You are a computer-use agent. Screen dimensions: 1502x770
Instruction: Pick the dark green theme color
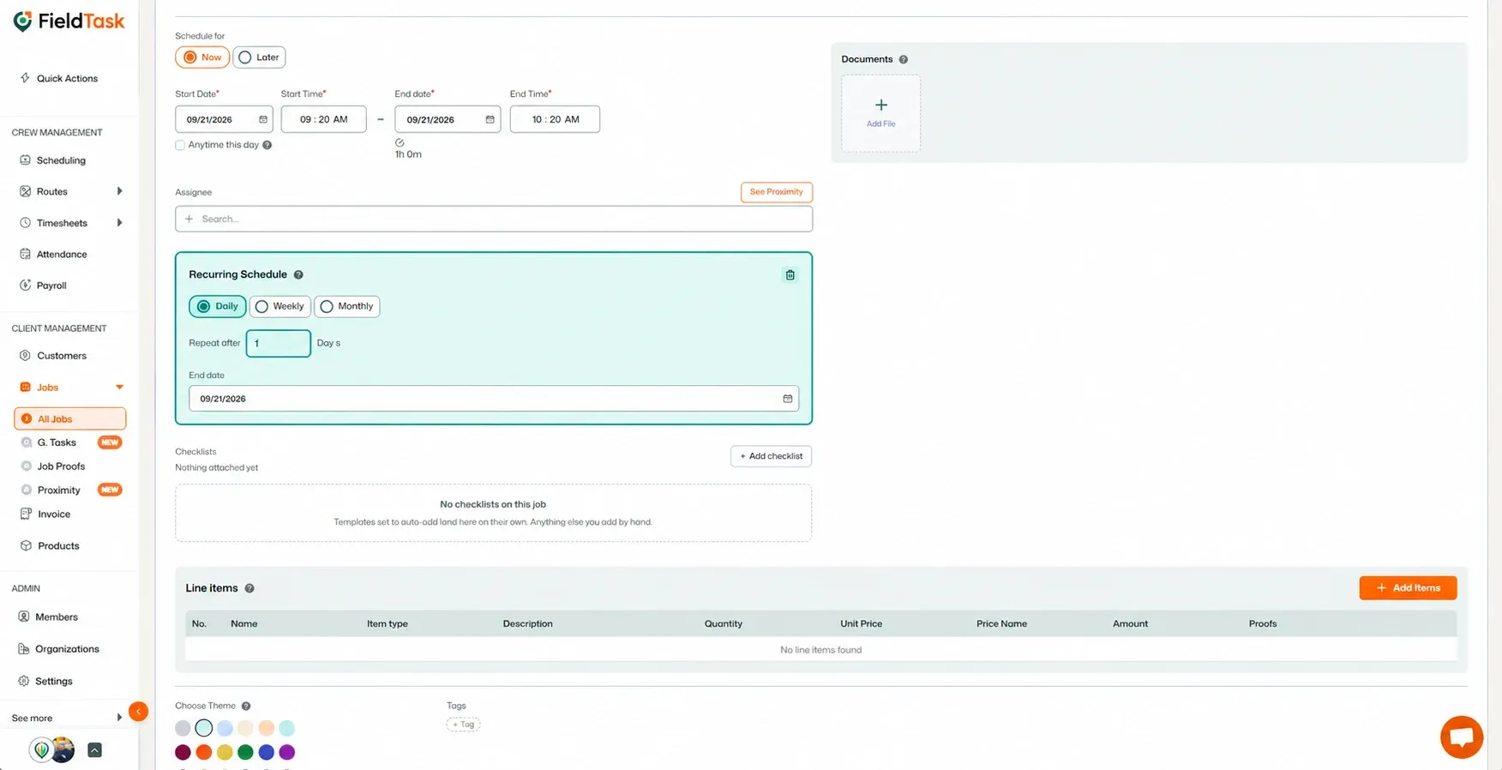click(x=245, y=752)
